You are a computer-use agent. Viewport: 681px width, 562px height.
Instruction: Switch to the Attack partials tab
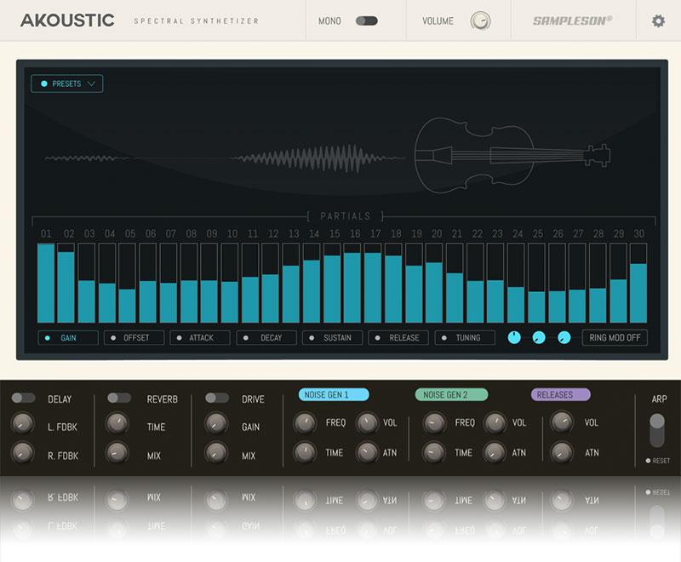[200, 338]
